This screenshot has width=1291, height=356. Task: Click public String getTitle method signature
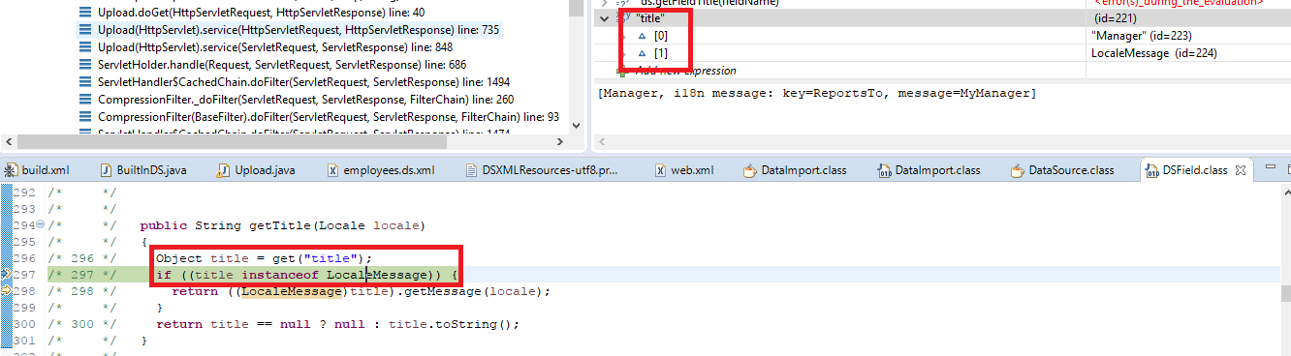click(282, 225)
